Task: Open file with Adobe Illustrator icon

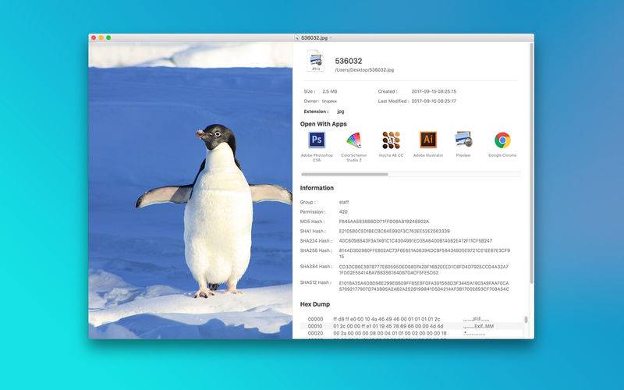Action: (x=428, y=140)
